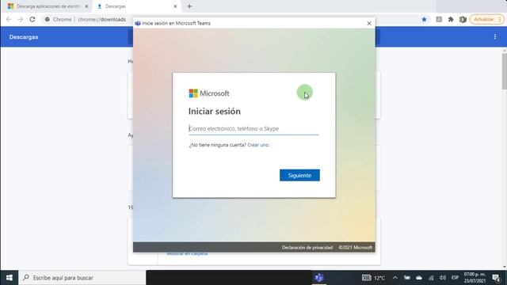Reload the Chrome page
Image resolution: width=507 pixels, height=285 pixels.
coord(32,19)
